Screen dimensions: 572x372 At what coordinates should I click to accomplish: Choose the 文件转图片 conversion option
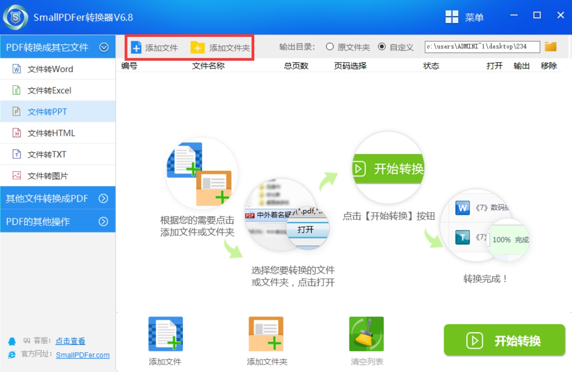pyautogui.click(x=58, y=176)
